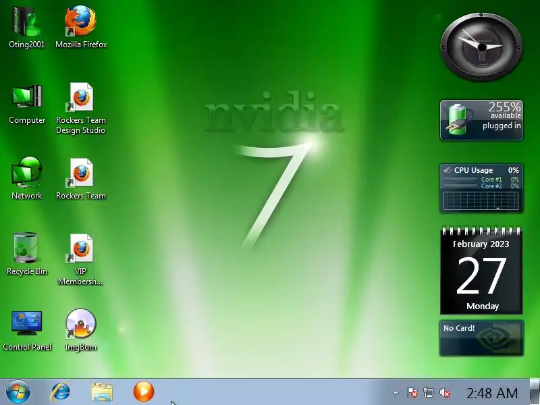Click the Core #2 usage row
540x405 pixels.
point(481,186)
